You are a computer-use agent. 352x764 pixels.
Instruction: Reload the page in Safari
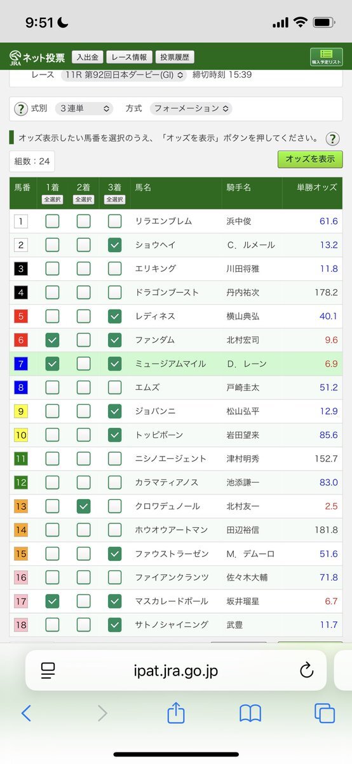click(306, 670)
